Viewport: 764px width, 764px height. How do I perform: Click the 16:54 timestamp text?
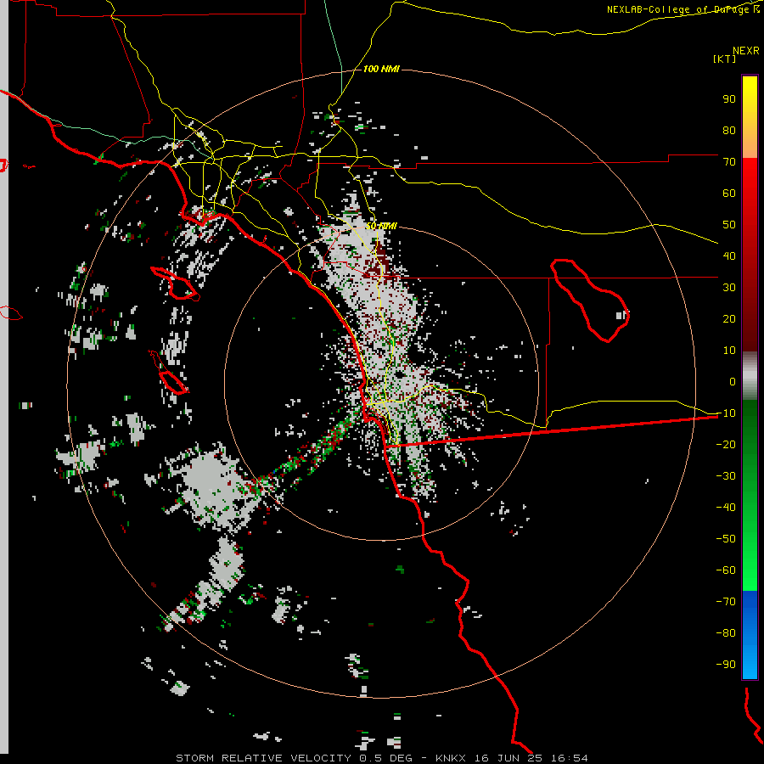click(570, 758)
